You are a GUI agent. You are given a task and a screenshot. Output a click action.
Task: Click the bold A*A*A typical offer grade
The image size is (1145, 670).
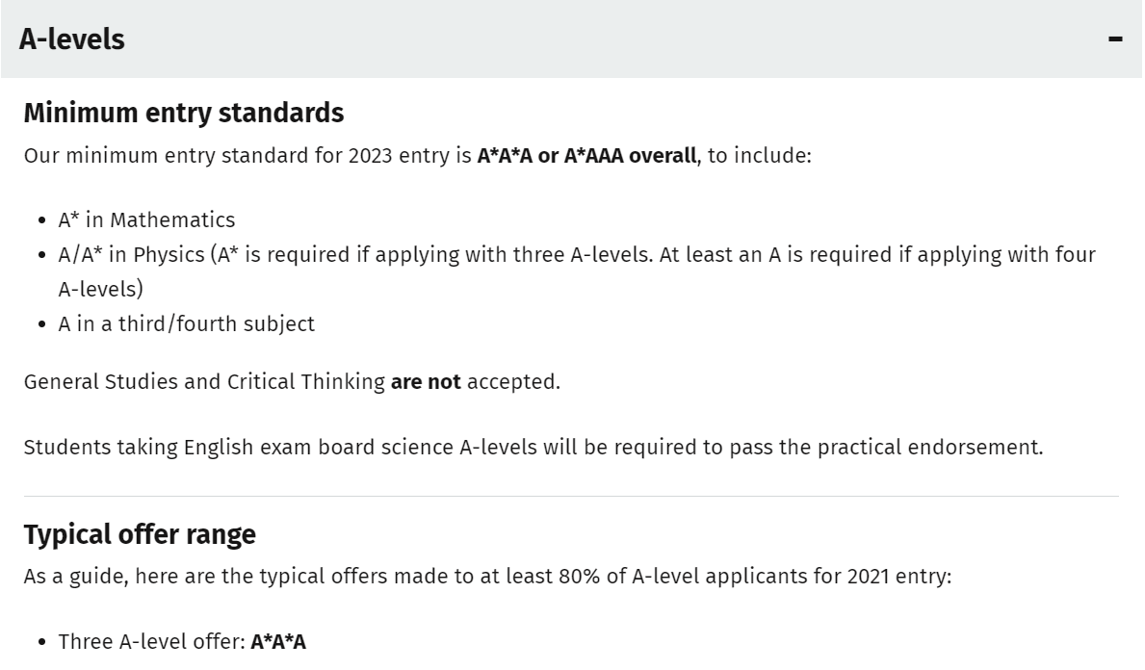pos(278,641)
